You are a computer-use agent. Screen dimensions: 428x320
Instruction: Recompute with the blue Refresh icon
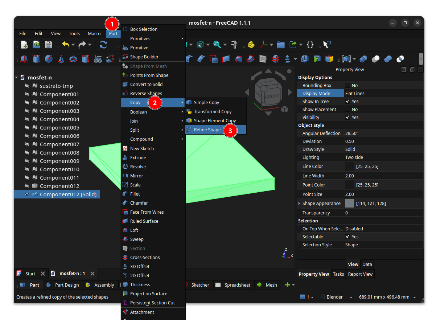[103, 45]
